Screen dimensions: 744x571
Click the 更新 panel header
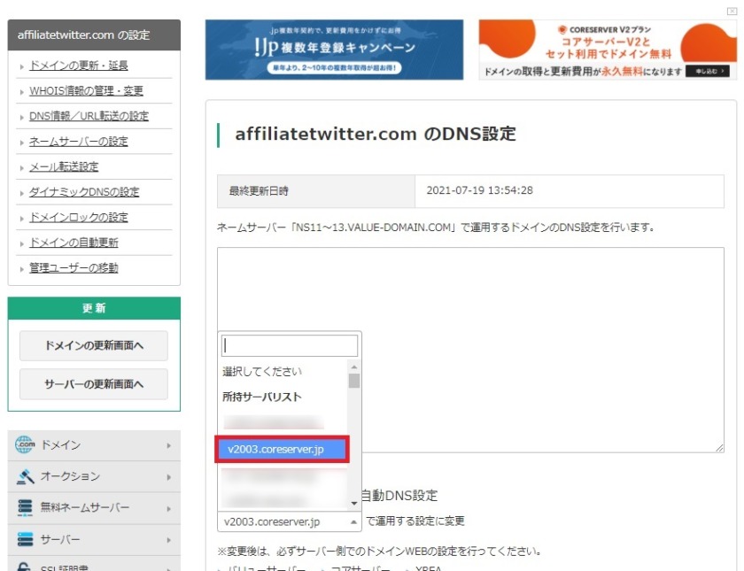tap(94, 308)
